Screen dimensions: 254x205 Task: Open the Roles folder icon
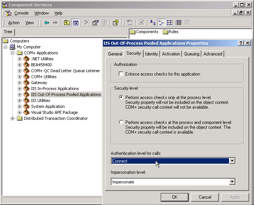pyautogui.click(x=165, y=32)
